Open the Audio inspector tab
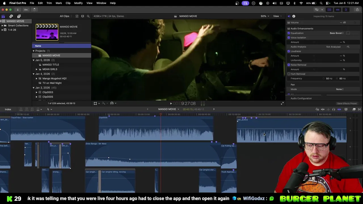 (289, 16)
